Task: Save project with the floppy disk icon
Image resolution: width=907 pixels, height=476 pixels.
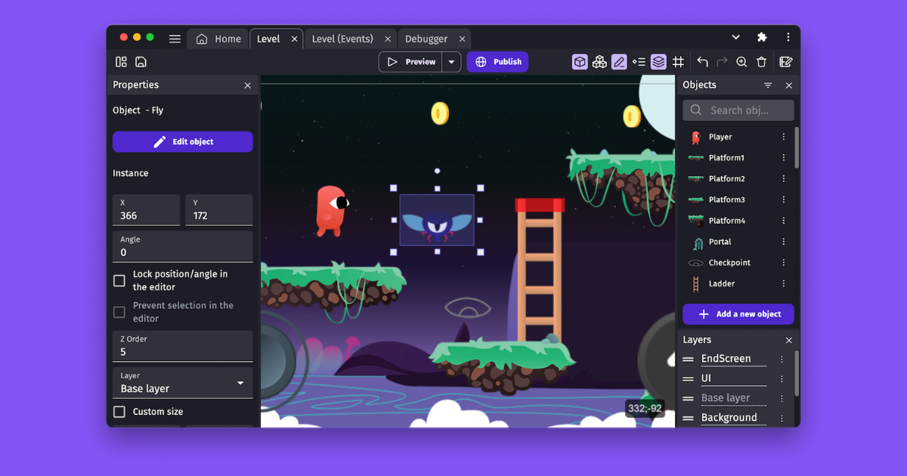Action: (141, 62)
